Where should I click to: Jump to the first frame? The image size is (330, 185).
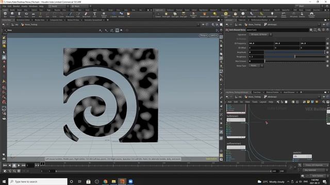point(5,165)
